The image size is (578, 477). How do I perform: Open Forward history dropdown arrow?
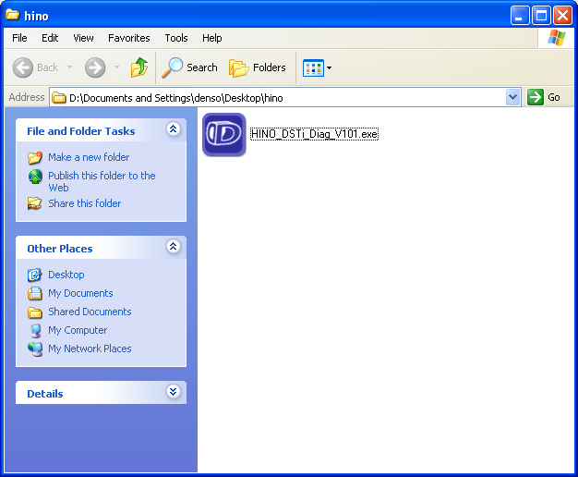(117, 67)
